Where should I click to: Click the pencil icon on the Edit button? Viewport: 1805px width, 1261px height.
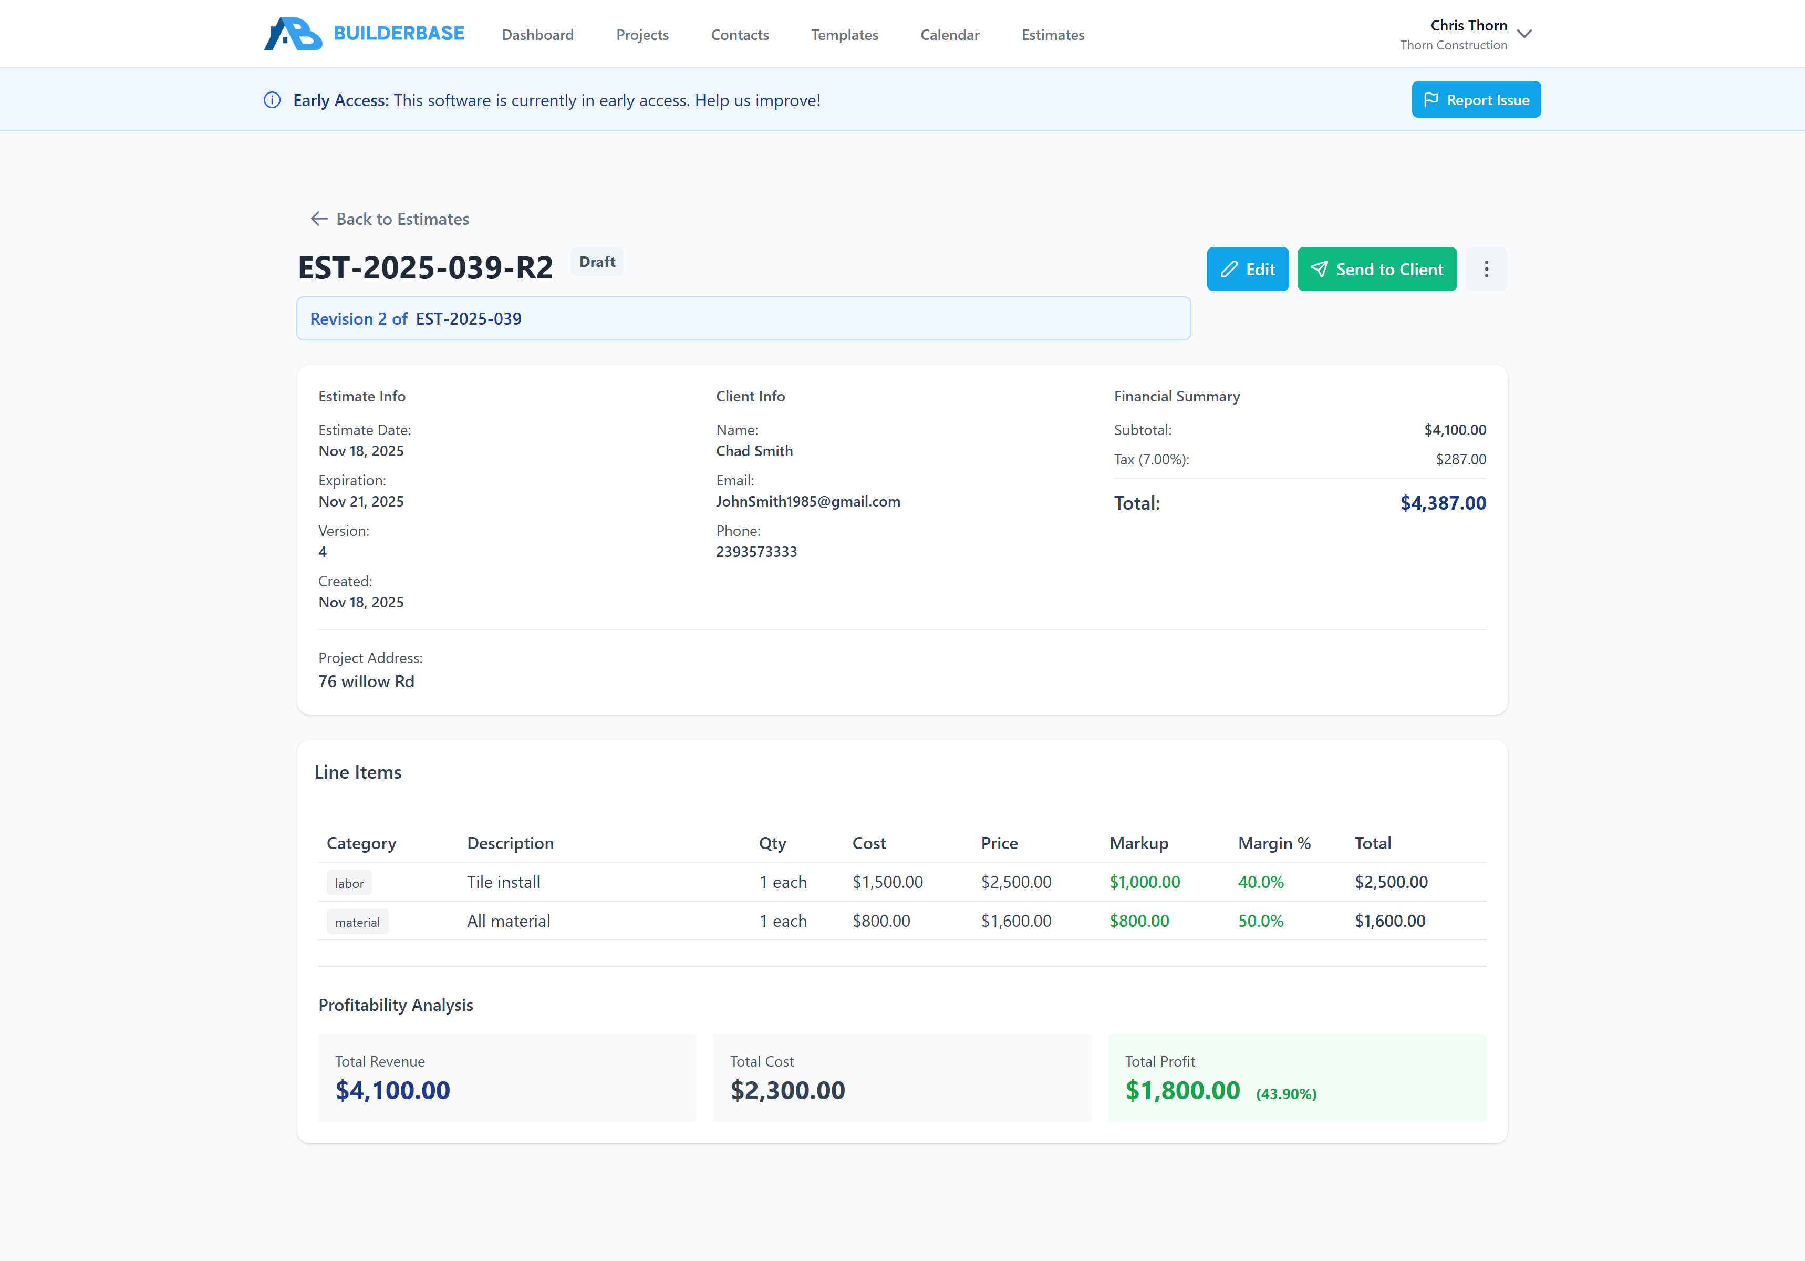click(x=1230, y=269)
